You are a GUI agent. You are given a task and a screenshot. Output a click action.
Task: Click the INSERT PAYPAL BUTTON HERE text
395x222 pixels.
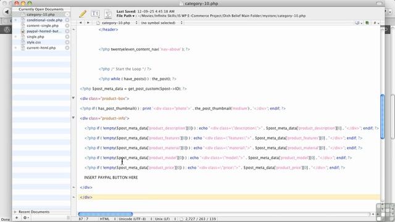pos(111,178)
